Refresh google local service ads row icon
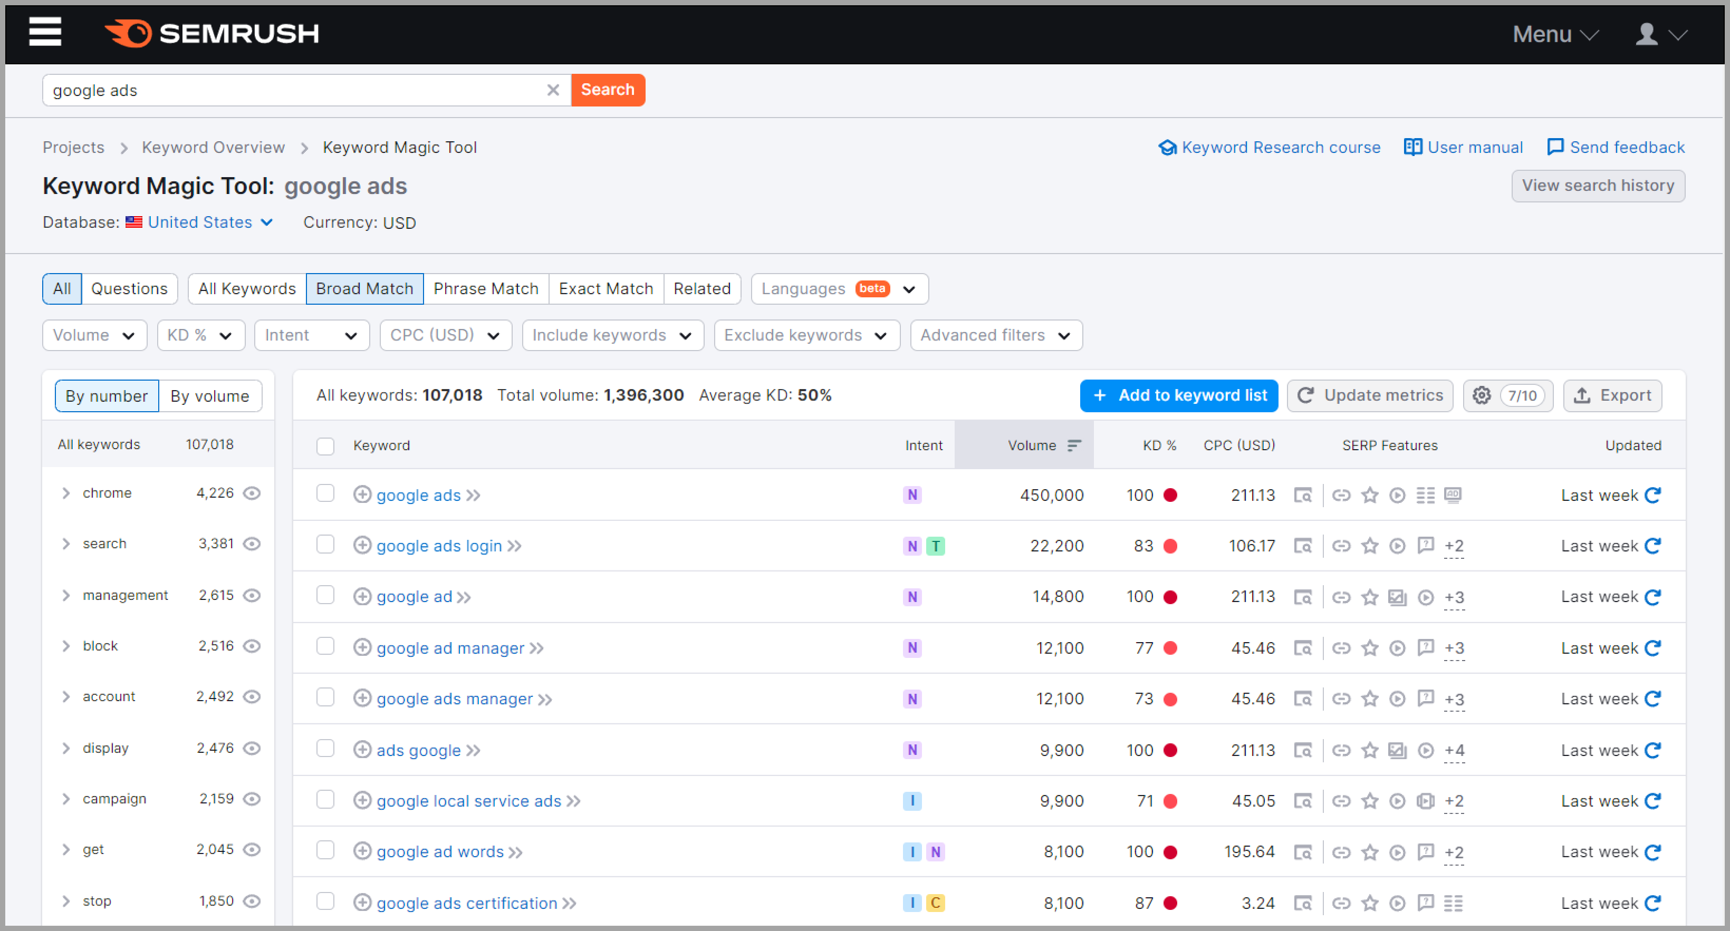Image resolution: width=1730 pixels, height=931 pixels. point(1653,801)
